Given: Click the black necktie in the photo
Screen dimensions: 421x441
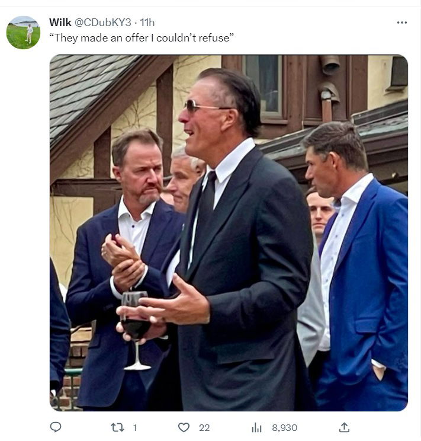Looking at the screenshot, I should click(x=206, y=207).
